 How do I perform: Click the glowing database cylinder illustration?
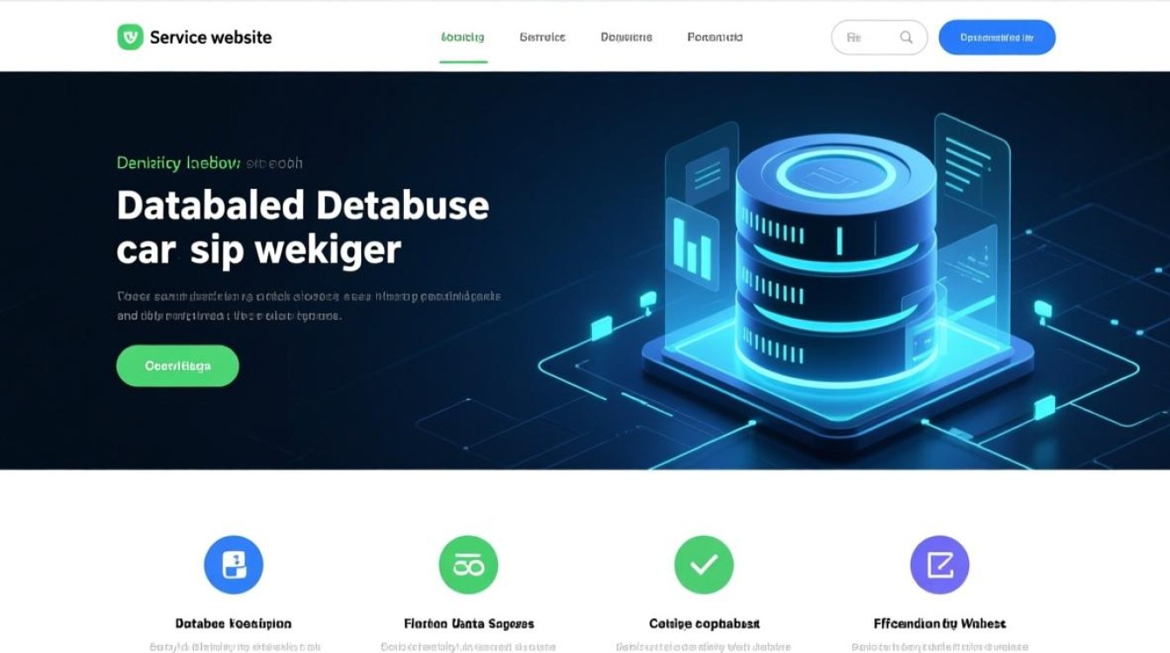pos(836,261)
